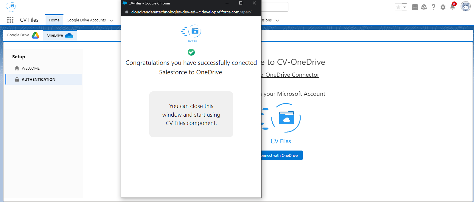Minimize the CV-Files Chrome popup
Image resolution: width=474 pixels, height=202 pixels.
[x=227, y=3]
